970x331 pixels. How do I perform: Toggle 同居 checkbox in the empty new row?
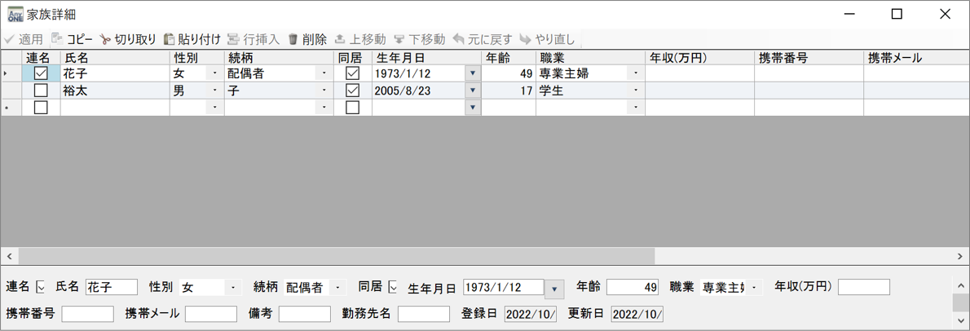tap(353, 108)
